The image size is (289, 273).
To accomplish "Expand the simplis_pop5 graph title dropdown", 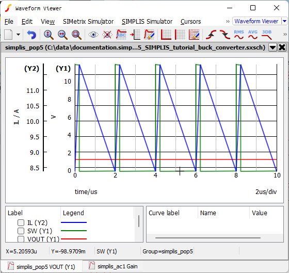I will click(272, 47).
